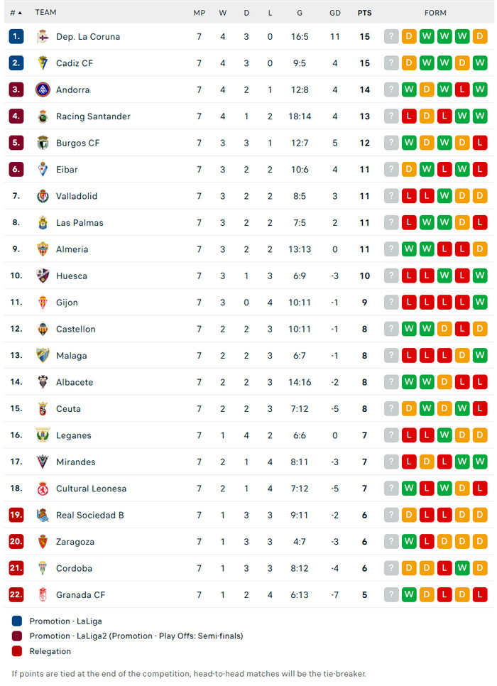Screen dimensions: 497x686
Task: Click the Zaragoza team name
Action: tap(75, 542)
